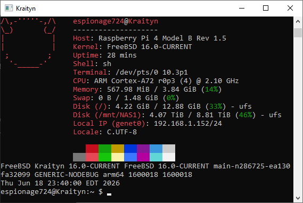
Task: Click the Uptime 28 mins line
Action: (105, 55)
